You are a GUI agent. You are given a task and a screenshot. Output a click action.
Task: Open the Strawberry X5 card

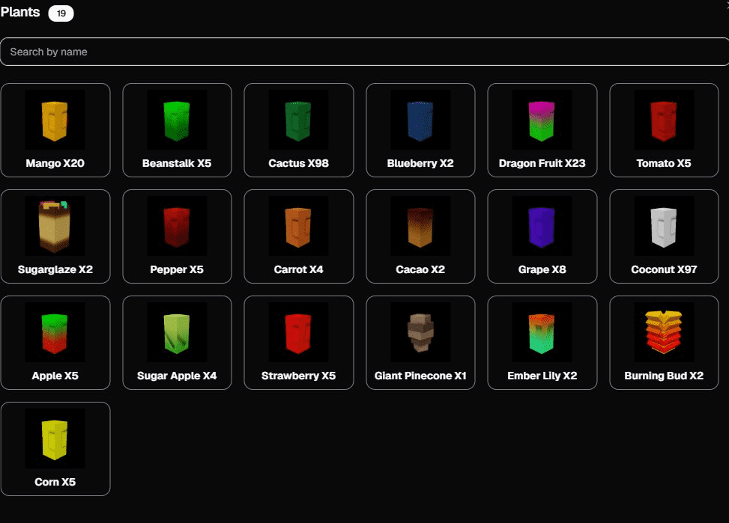click(298, 343)
